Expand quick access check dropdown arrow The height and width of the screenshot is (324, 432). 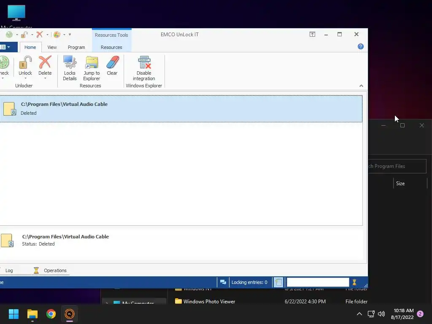click(17, 35)
